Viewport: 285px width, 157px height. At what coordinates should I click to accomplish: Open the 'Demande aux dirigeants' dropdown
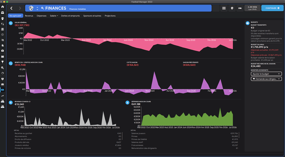[x=266, y=78]
